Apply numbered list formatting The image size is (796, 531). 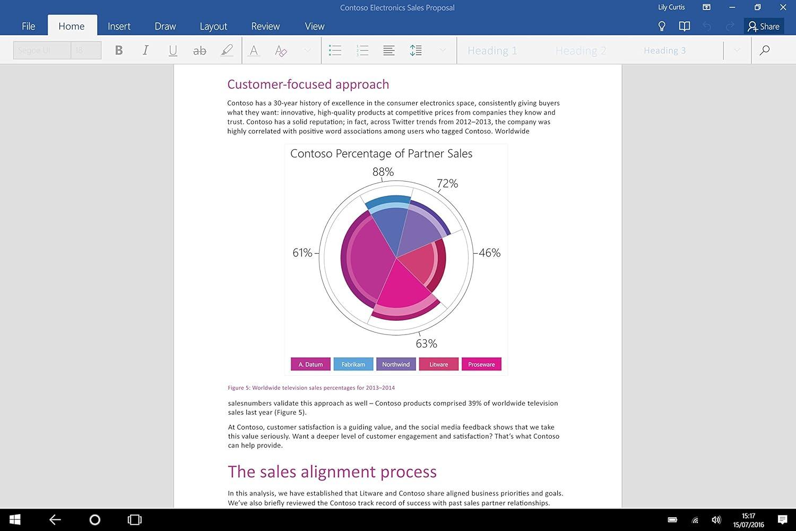click(x=362, y=50)
